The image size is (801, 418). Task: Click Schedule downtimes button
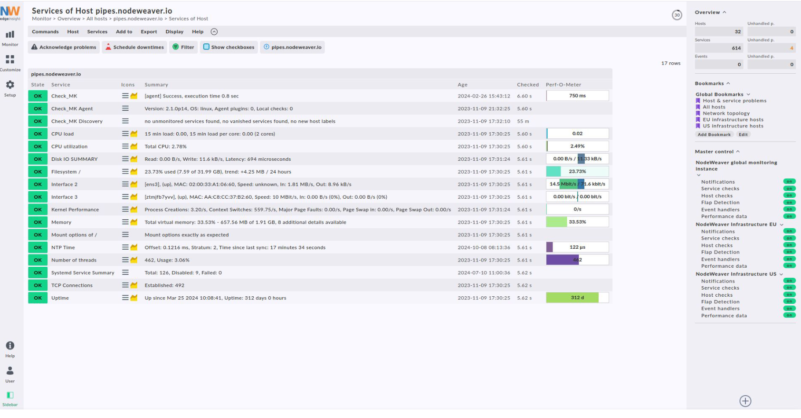tap(134, 47)
